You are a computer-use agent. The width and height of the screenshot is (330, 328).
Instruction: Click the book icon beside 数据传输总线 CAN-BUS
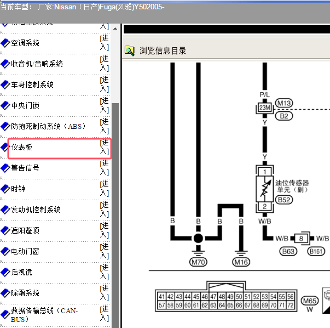click(5, 314)
